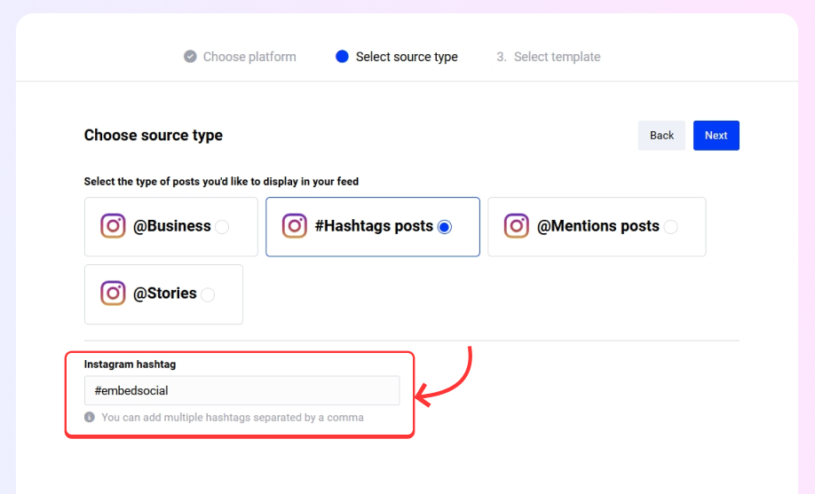Click the multiple hashtags comma hint text
815x494 pixels.
[x=233, y=418]
